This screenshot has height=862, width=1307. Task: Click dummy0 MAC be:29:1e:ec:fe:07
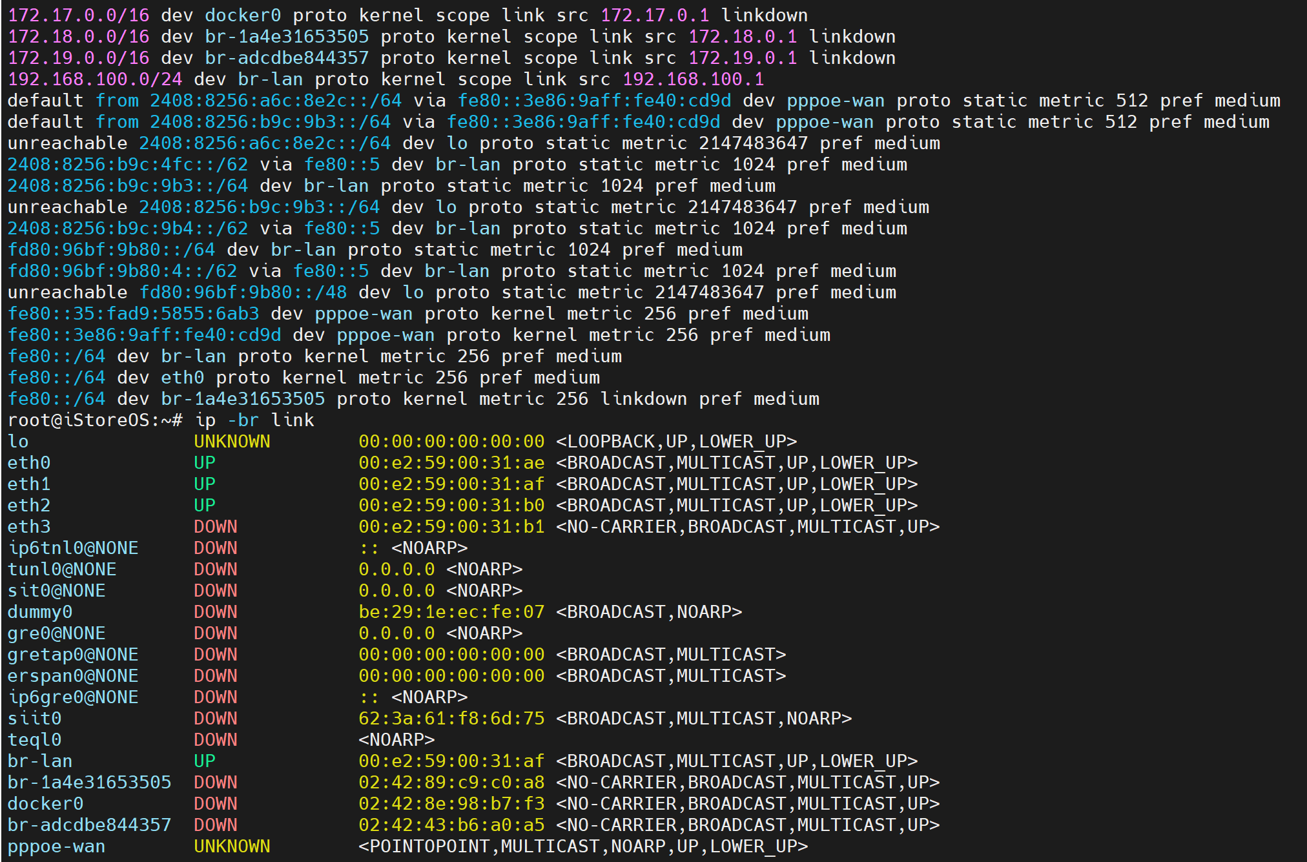click(451, 611)
